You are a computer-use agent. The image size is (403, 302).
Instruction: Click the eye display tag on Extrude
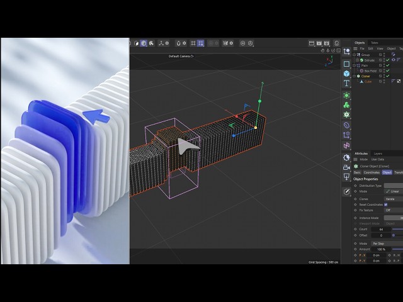coord(393,60)
